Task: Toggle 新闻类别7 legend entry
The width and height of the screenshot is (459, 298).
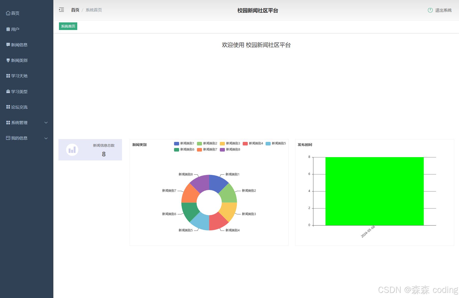Action: 207,150
